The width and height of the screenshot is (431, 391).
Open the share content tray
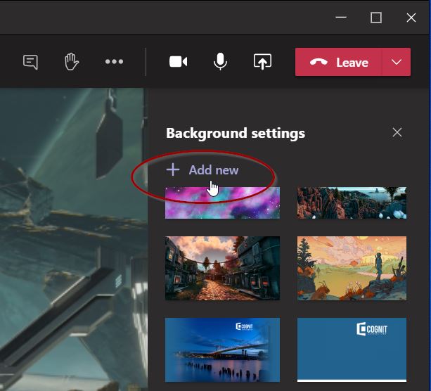coord(262,62)
